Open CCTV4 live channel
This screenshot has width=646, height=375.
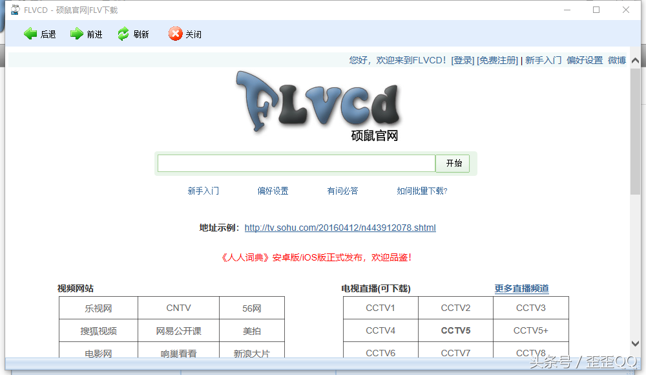pos(380,330)
